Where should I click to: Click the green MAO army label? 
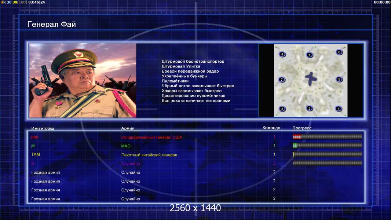click(126, 146)
